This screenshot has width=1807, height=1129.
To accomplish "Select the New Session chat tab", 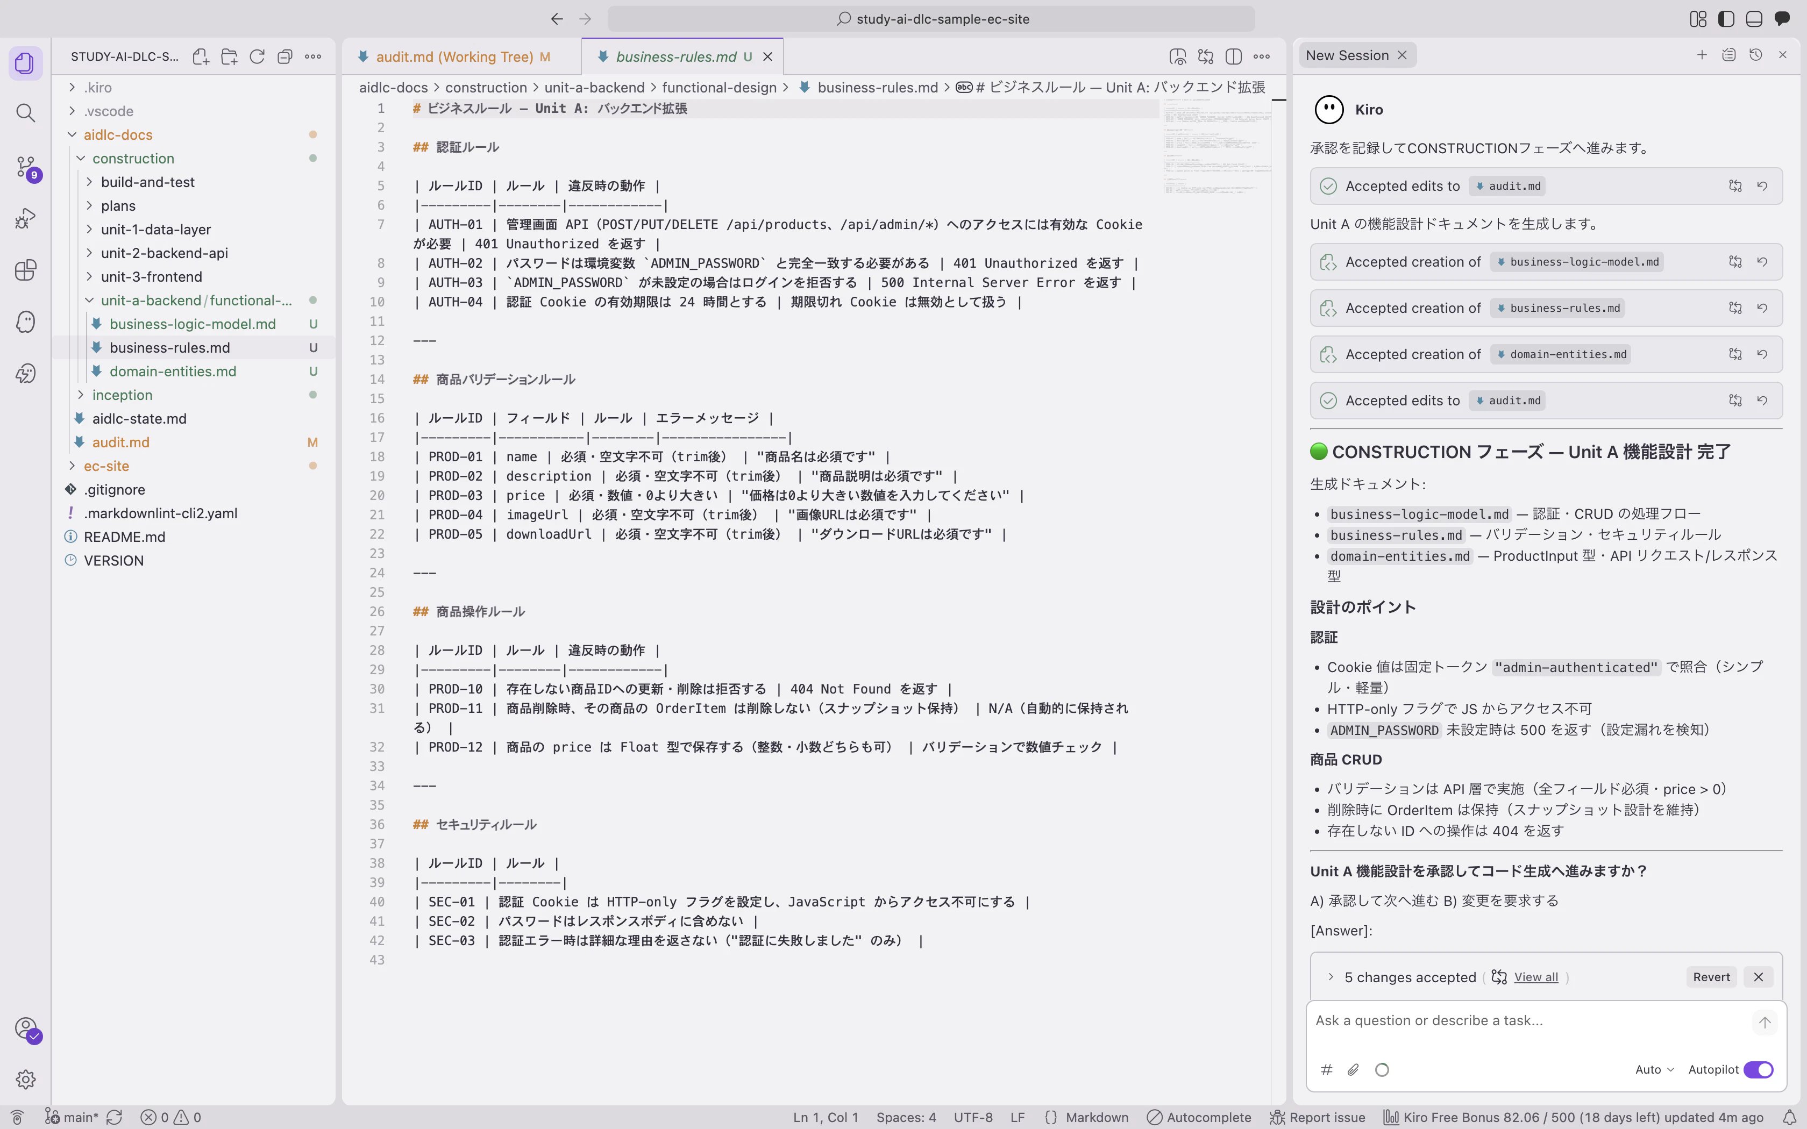I will pyautogui.click(x=1347, y=55).
